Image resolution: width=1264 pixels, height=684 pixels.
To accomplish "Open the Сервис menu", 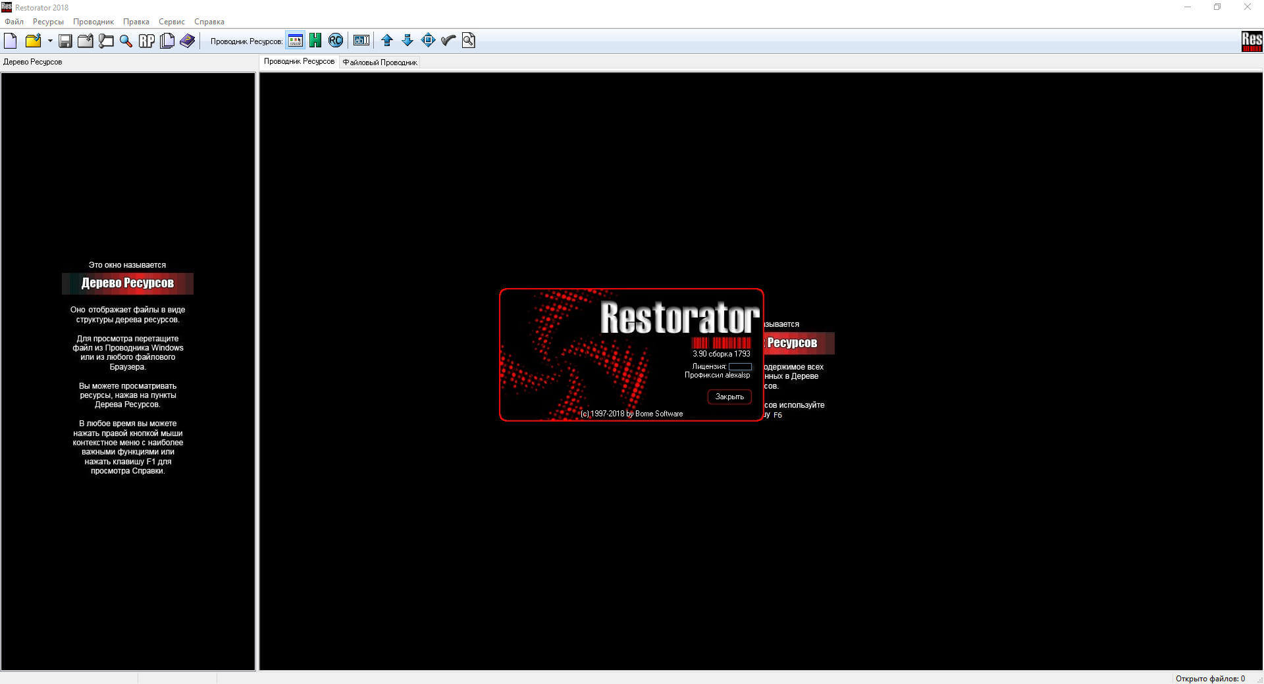I will (x=172, y=22).
